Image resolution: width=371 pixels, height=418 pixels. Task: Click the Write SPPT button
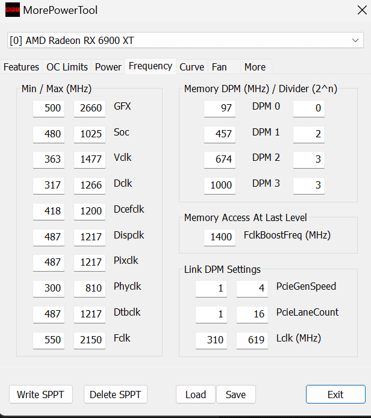tap(41, 395)
